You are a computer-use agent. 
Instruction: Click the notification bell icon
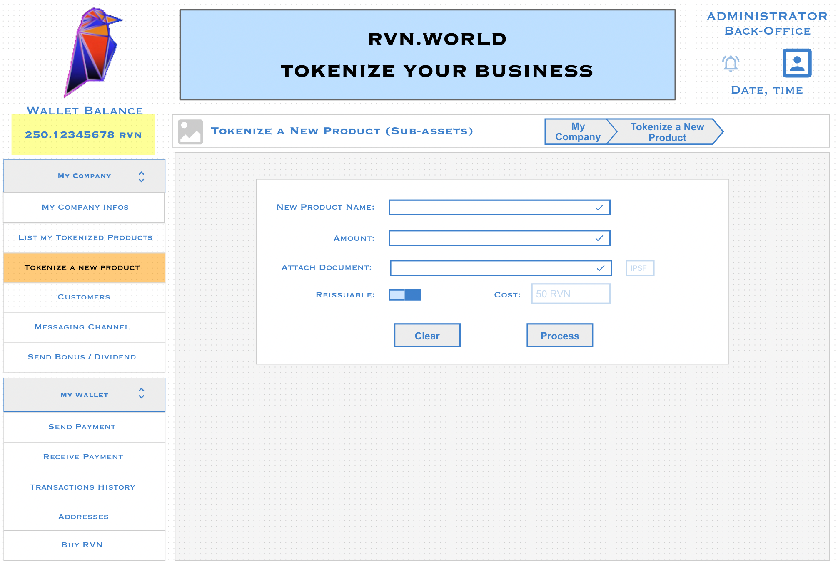pos(731,63)
